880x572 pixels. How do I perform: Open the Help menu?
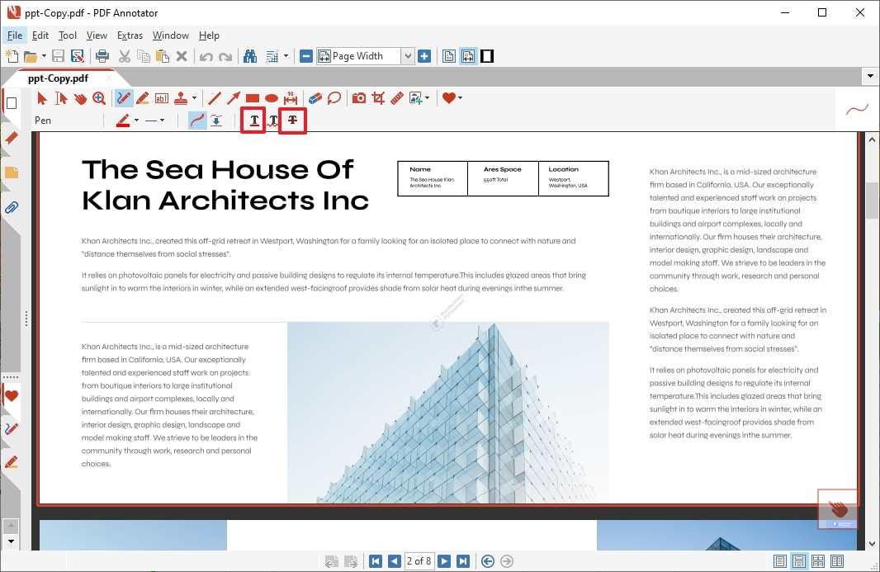tap(209, 35)
